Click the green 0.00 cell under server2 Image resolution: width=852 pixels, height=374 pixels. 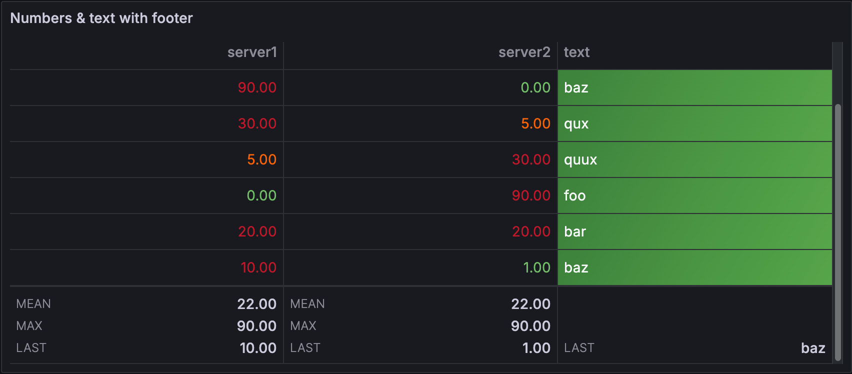pos(535,88)
